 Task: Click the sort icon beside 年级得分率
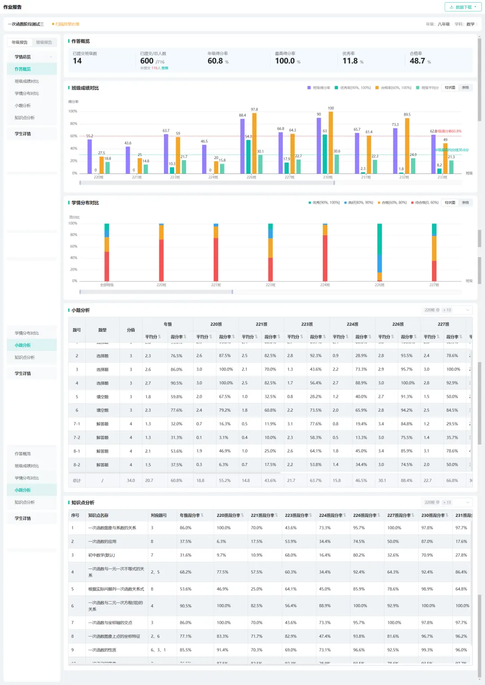(x=202, y=516)
